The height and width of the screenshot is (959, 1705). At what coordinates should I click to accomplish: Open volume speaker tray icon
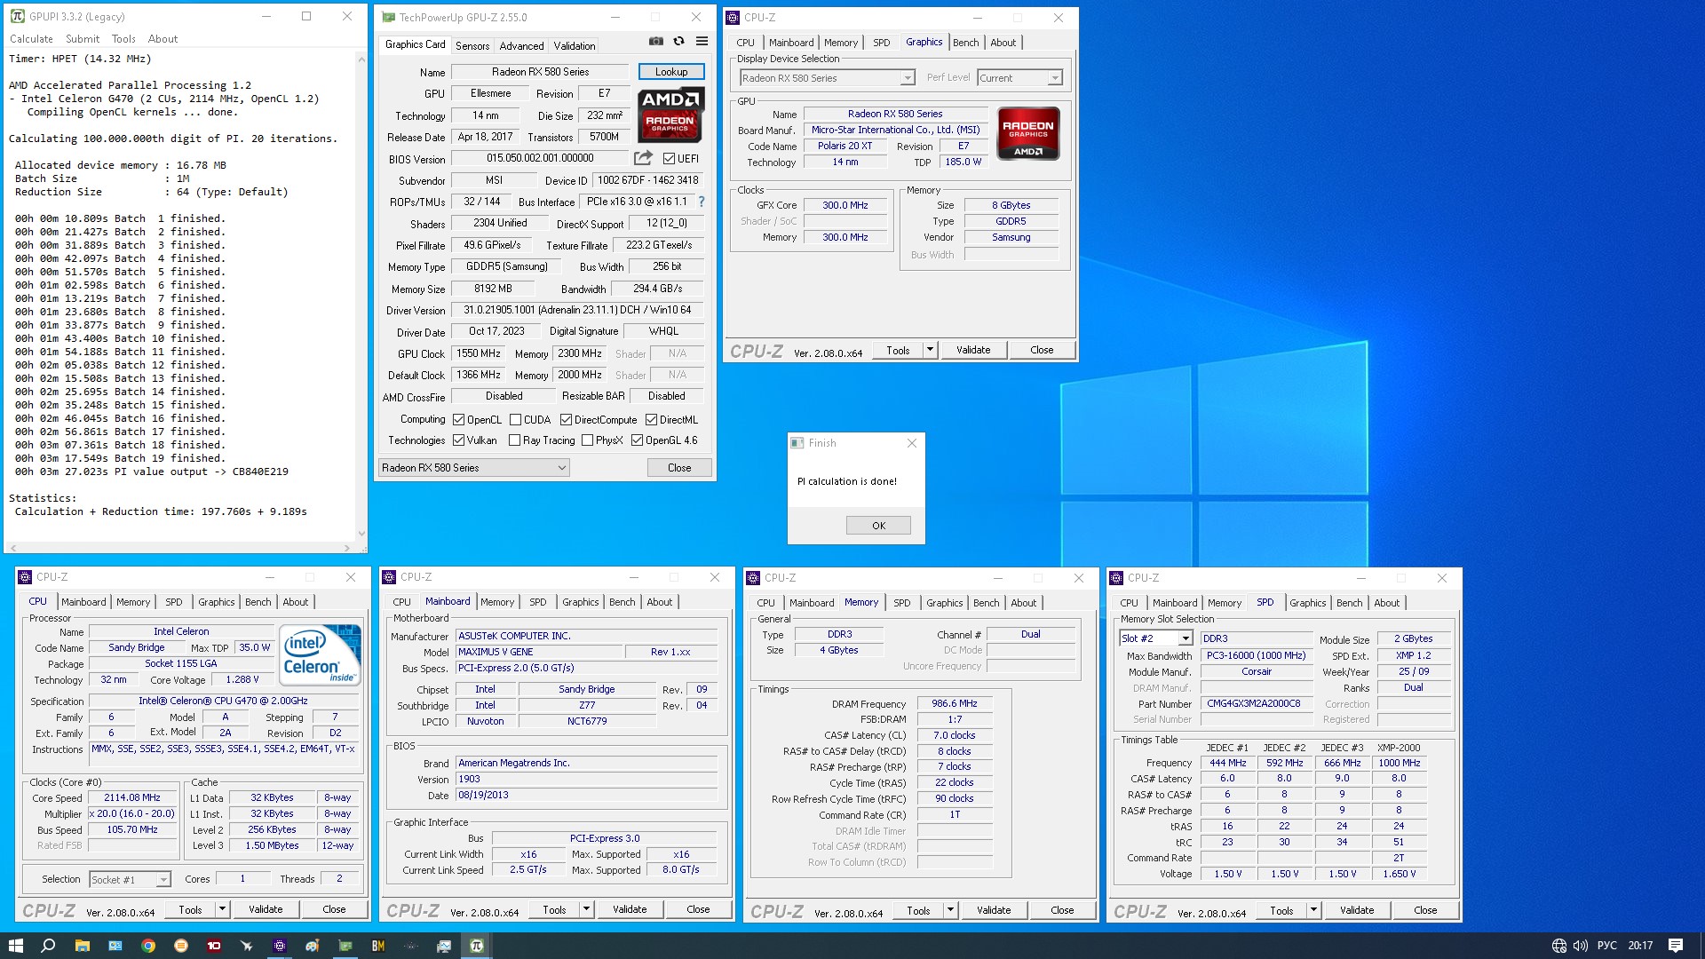coord(1580,946)
